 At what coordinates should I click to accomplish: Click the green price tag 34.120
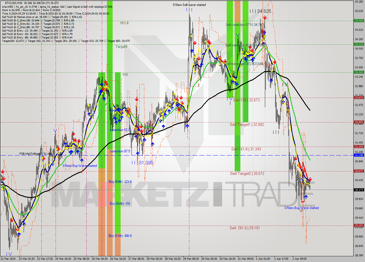(x=358, y=44)
